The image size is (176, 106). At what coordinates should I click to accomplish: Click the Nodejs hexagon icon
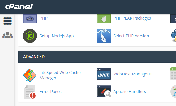point(30,36)
